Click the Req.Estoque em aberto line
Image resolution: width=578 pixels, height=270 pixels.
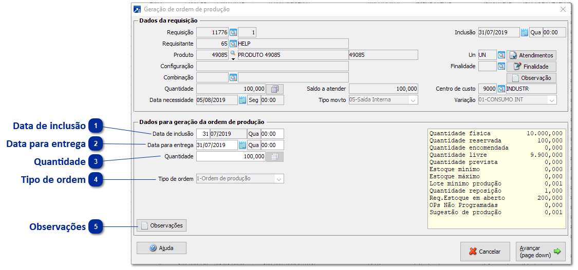[496, 198]
